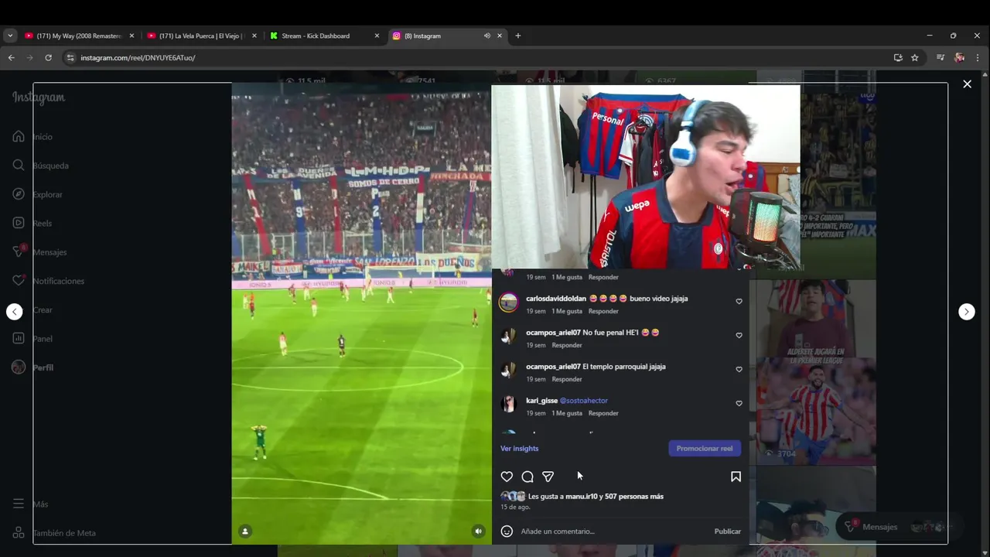Image resolution: width=990 pixels, height=557 pixels.
Task: Go back in browser
Action: pos(12,57)
